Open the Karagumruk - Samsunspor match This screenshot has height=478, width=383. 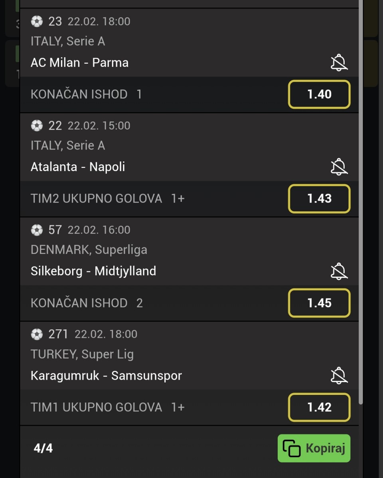click(106, 376)
